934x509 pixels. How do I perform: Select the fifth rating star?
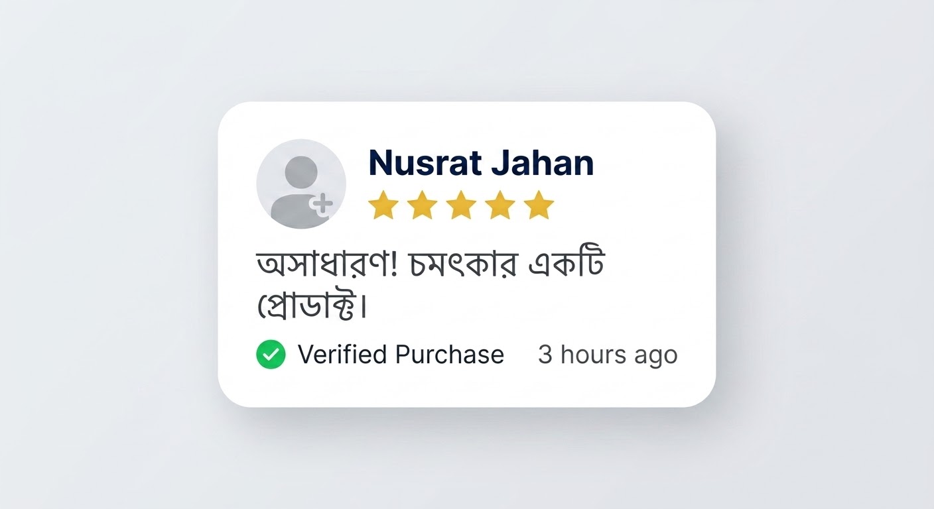pos(539,205)
